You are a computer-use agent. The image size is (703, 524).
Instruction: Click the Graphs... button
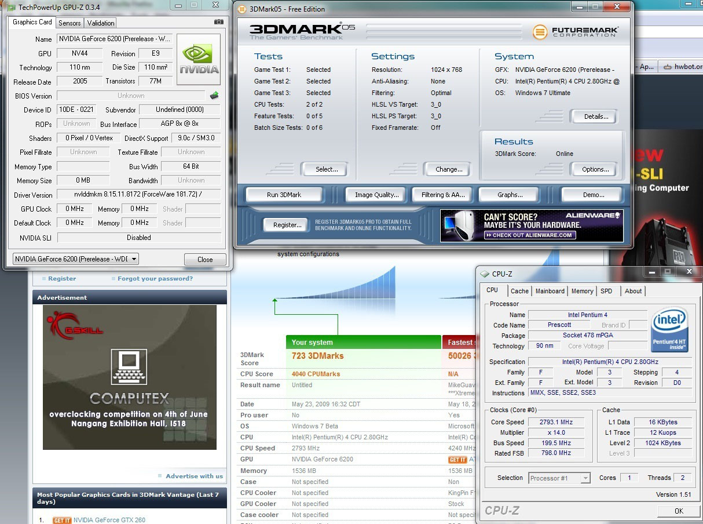[x=510, y=195]
